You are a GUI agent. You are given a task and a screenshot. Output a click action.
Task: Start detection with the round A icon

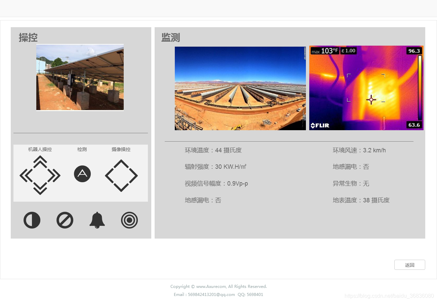pos(82,174)
